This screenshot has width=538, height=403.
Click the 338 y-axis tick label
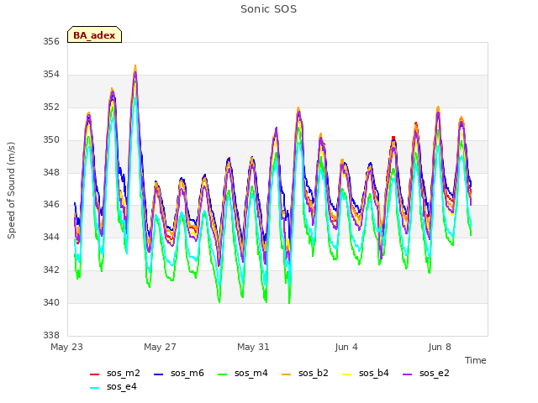(x=51, y=336)
